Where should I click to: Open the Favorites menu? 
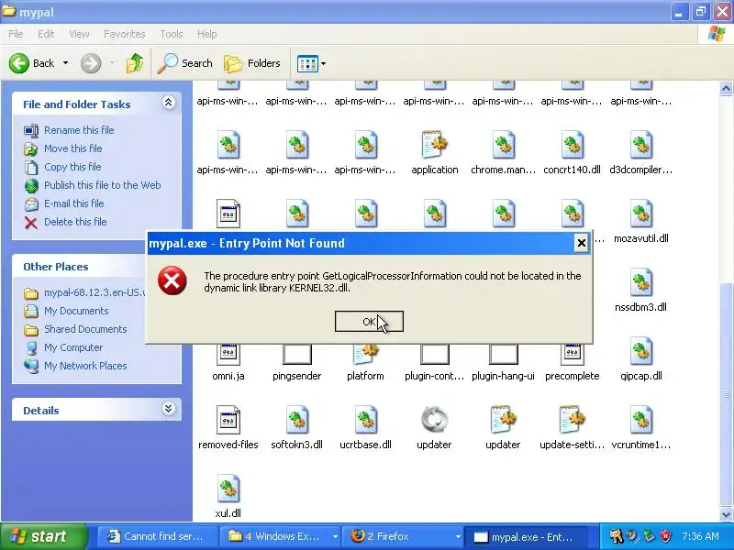click(x=125, y=34)
